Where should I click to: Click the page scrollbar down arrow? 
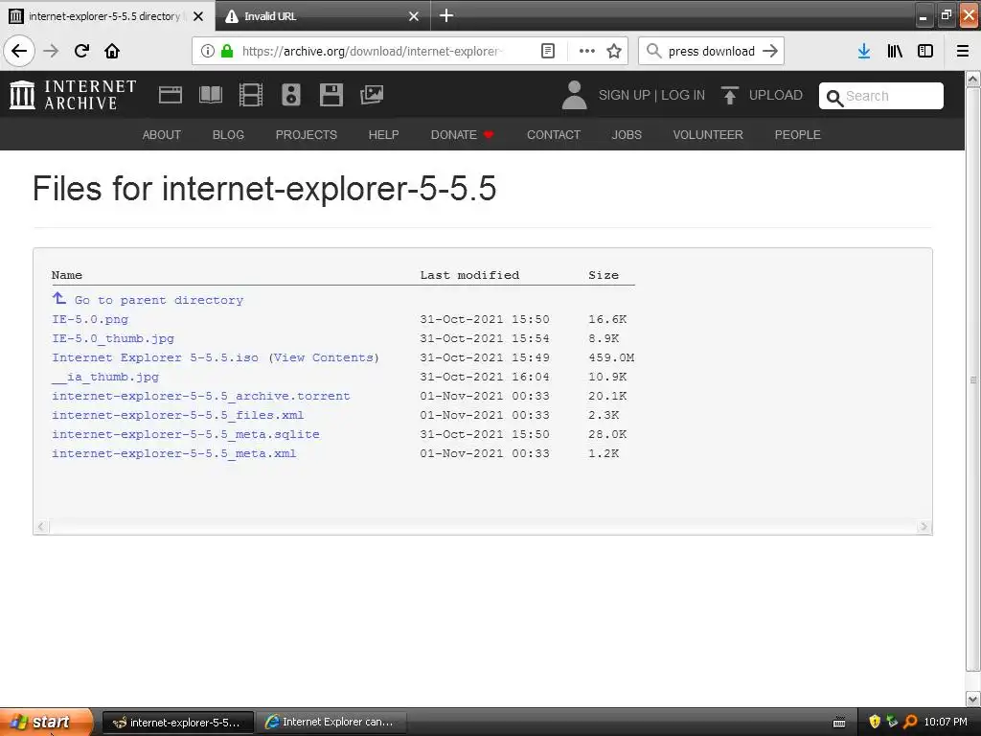(x=973, y=699)
